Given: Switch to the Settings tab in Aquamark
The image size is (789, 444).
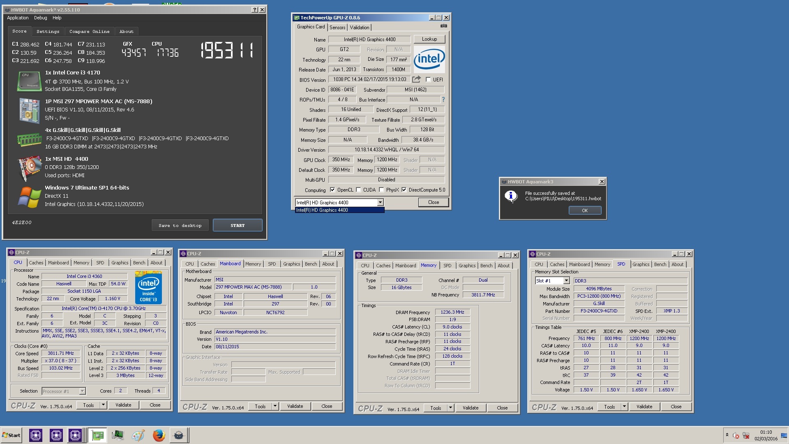Looking at the screenshot, I should click(48, 31).
